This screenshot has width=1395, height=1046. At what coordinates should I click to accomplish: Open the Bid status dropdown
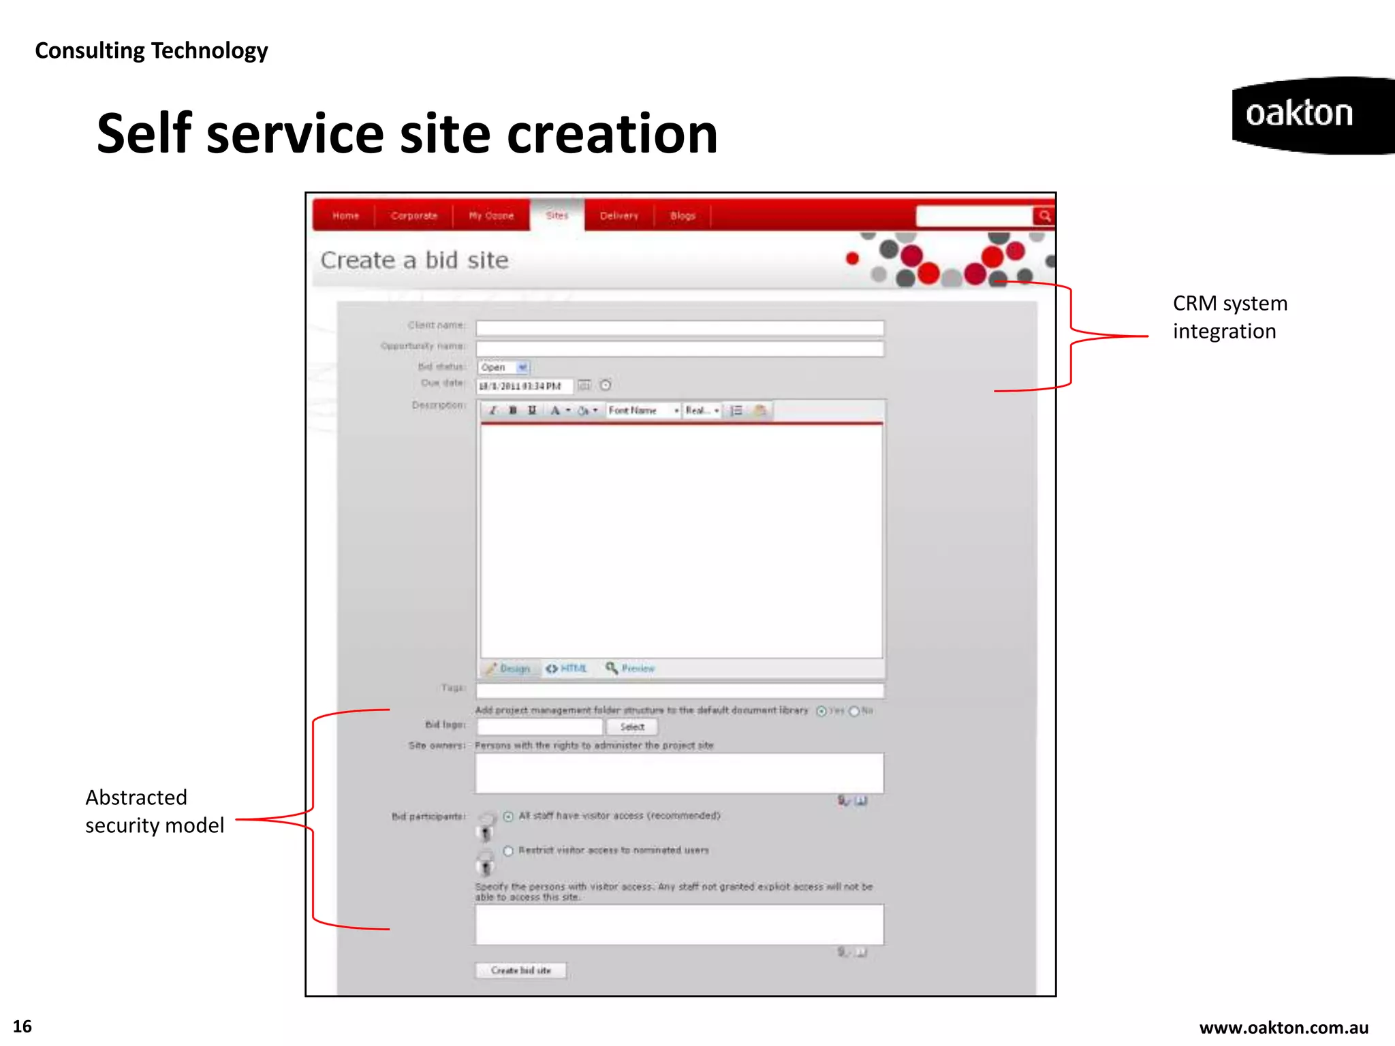pyautogui.click(x=503, y=367)
